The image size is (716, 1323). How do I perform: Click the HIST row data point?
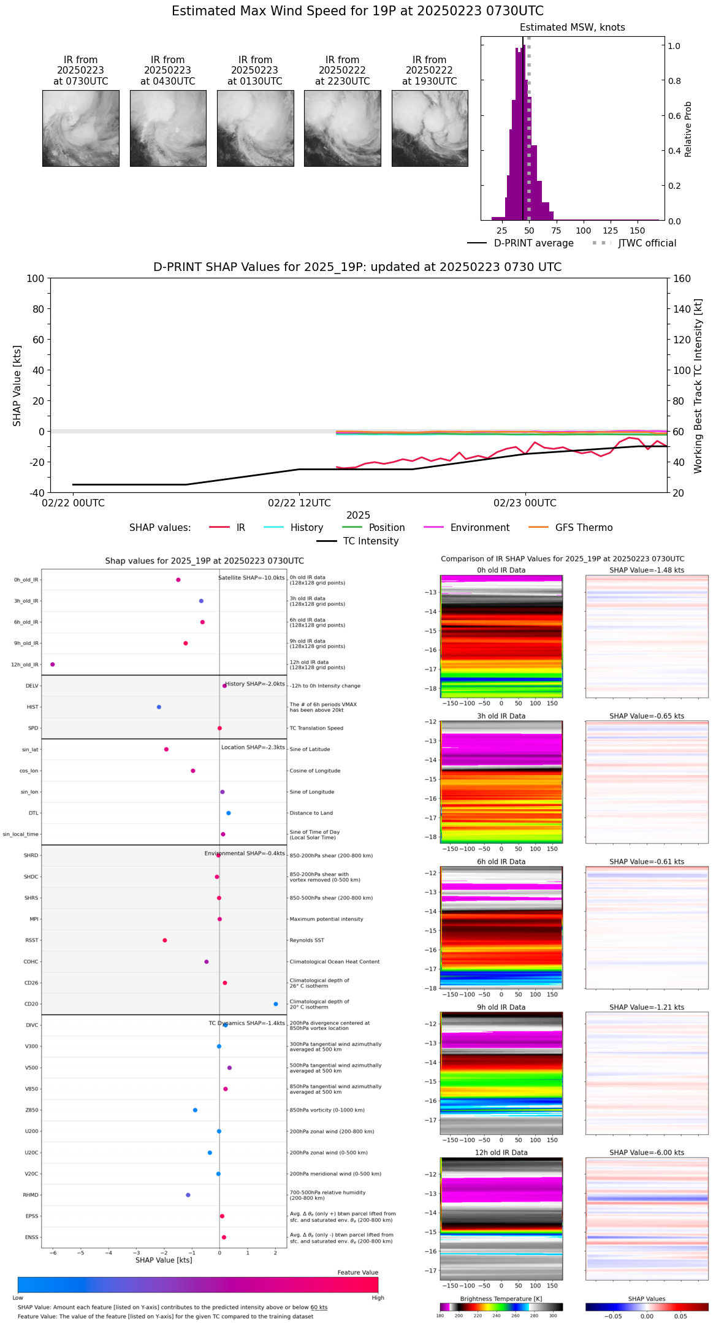pos(159,707)
